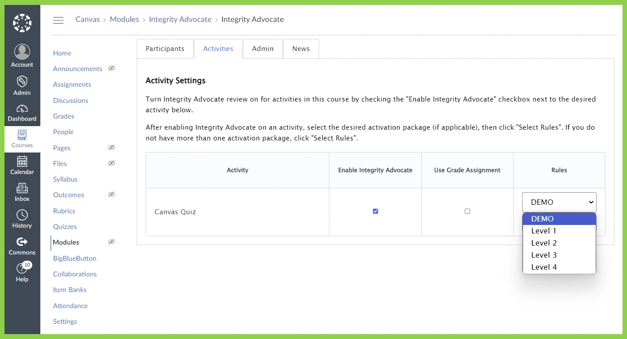Click the Canvas Quiz activity cell
627x339 pixels.
tap(238, 212)
